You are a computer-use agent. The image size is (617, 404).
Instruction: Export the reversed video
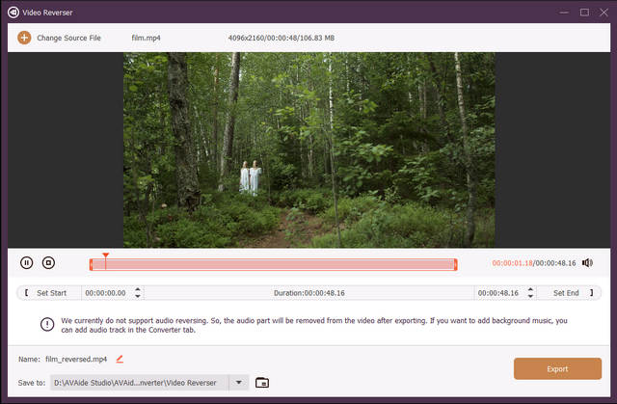pos(557,368)
